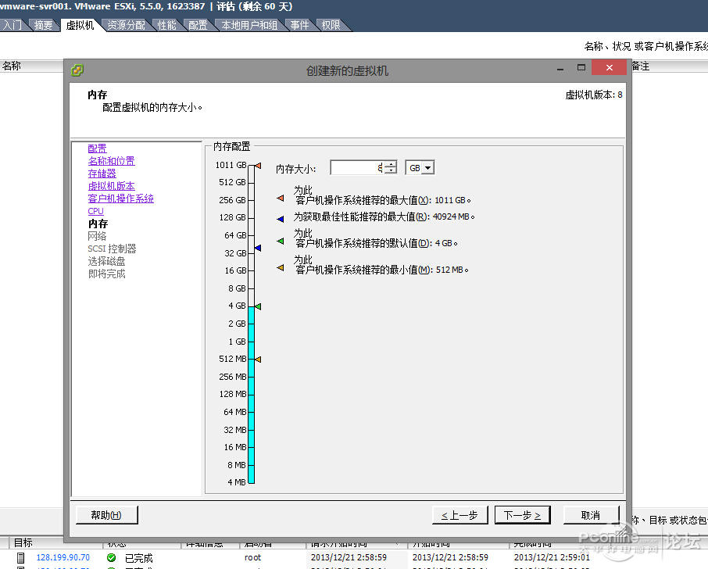Click the orange triangle beside the 最小值(M) legend
Screen dimensions: 708x569
pos(281,268)
